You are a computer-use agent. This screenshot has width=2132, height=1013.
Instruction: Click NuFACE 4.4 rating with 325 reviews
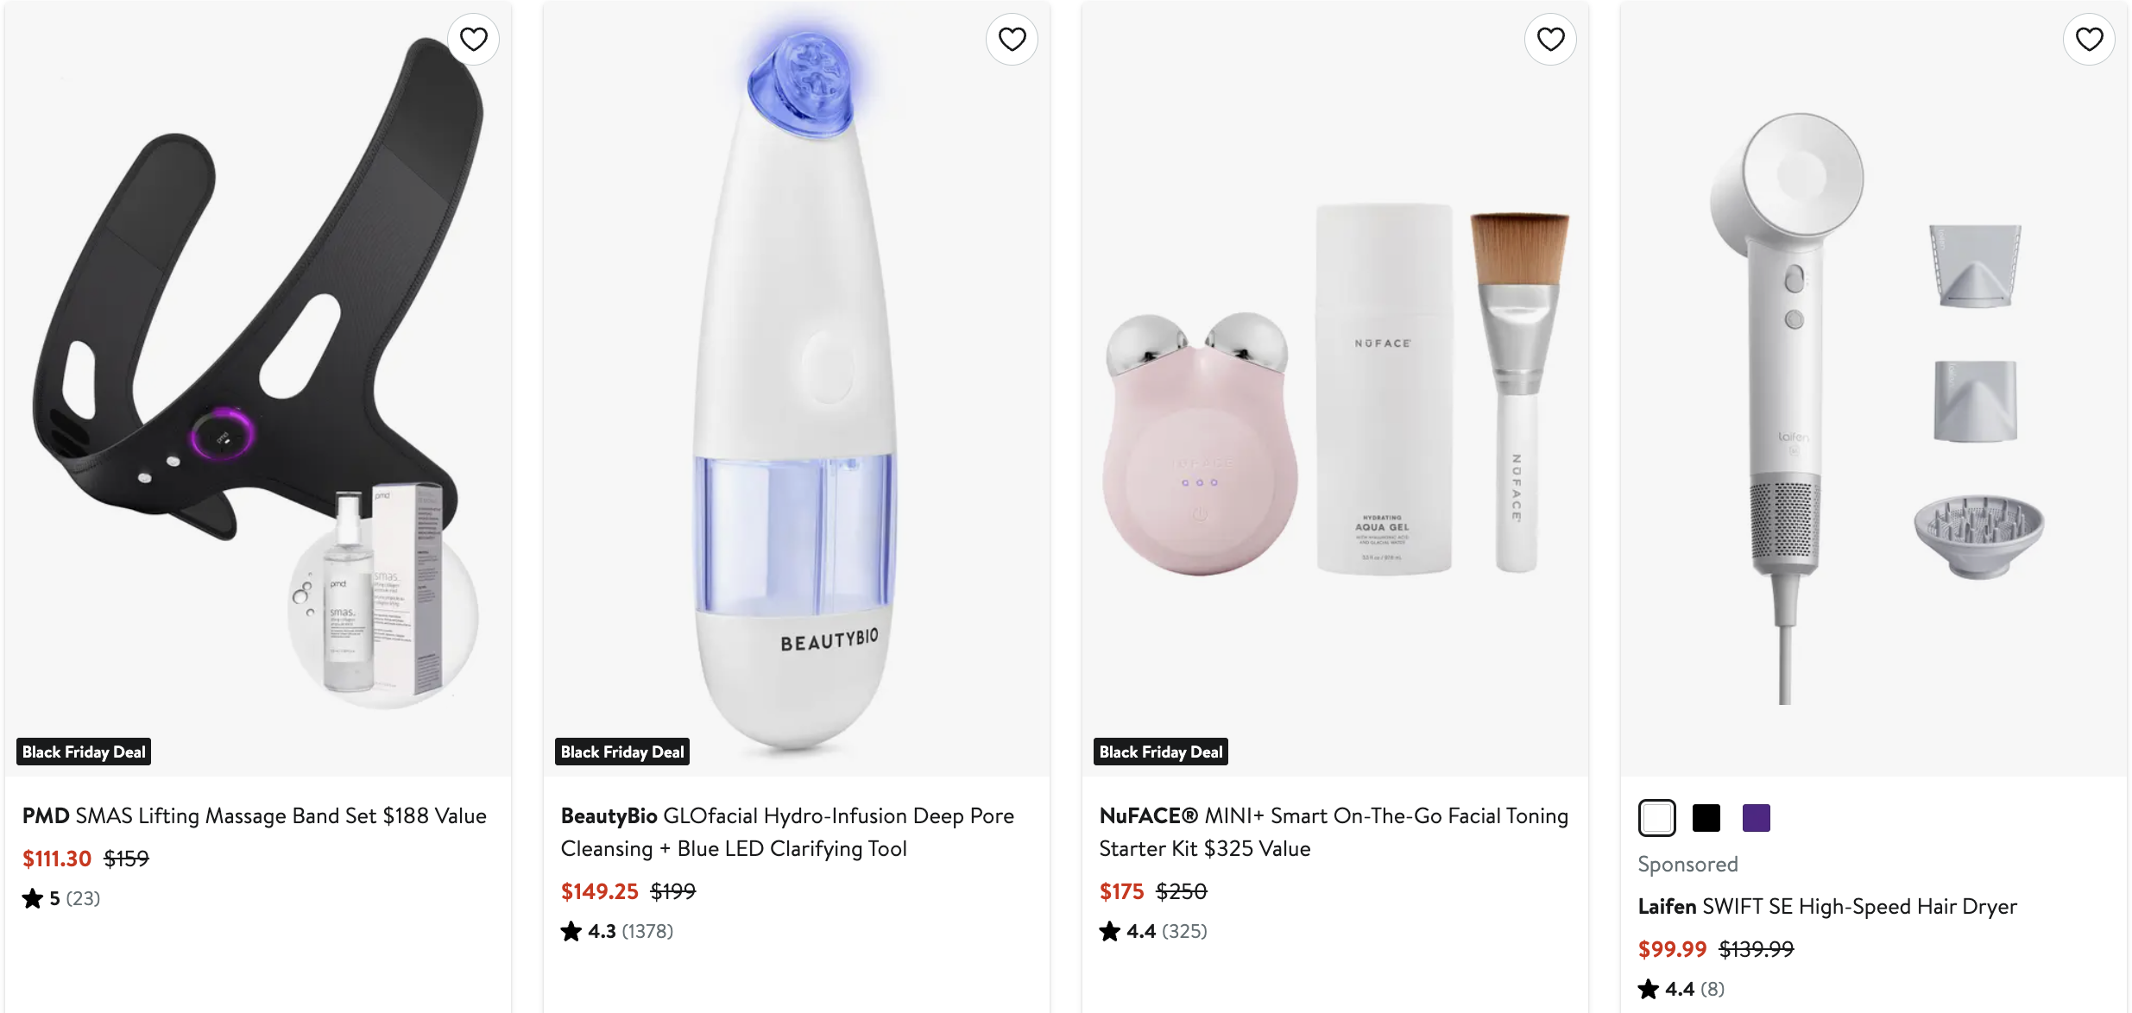point(1153,932)
